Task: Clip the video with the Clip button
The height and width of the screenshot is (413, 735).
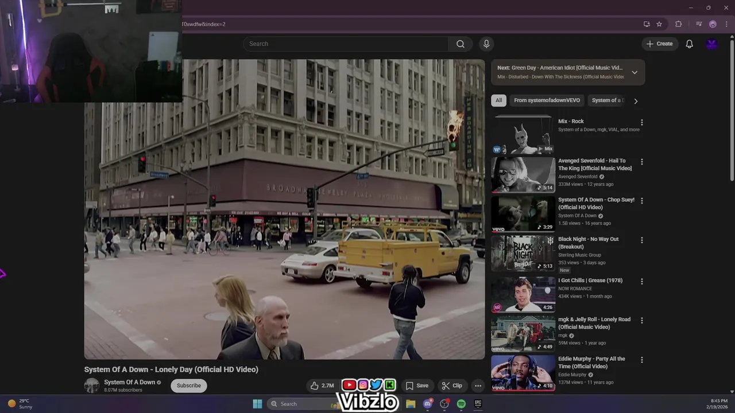Action: click(x=452, y=385)
